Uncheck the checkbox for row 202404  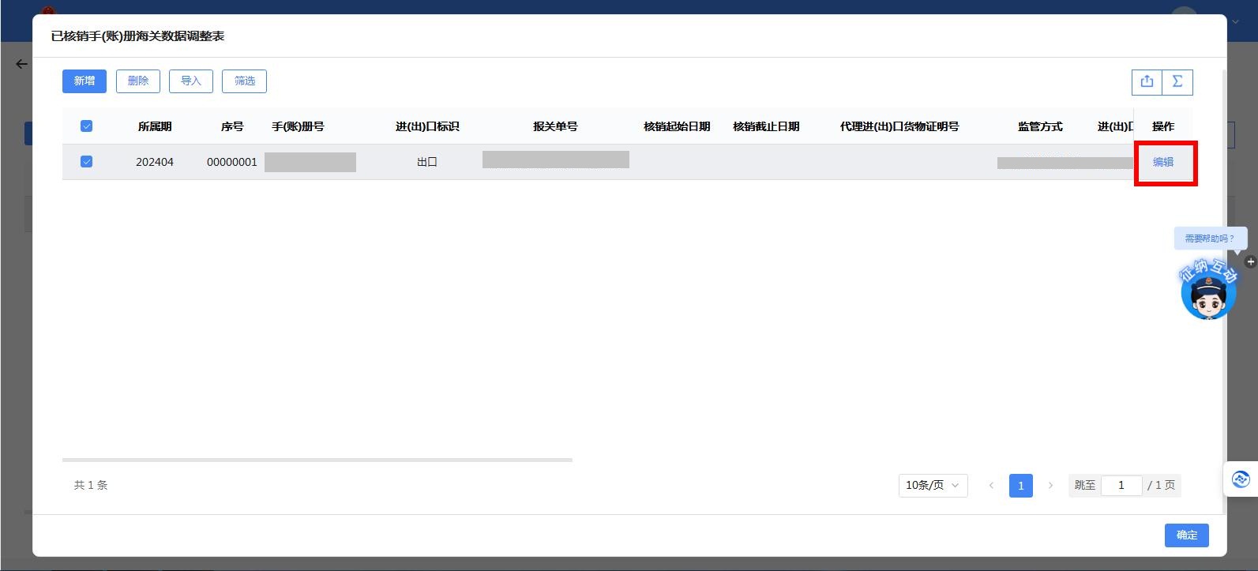click(87, 162)
